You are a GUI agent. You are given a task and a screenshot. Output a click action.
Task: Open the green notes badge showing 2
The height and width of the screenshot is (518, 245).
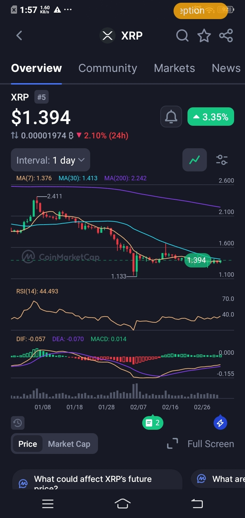[153, 423]
